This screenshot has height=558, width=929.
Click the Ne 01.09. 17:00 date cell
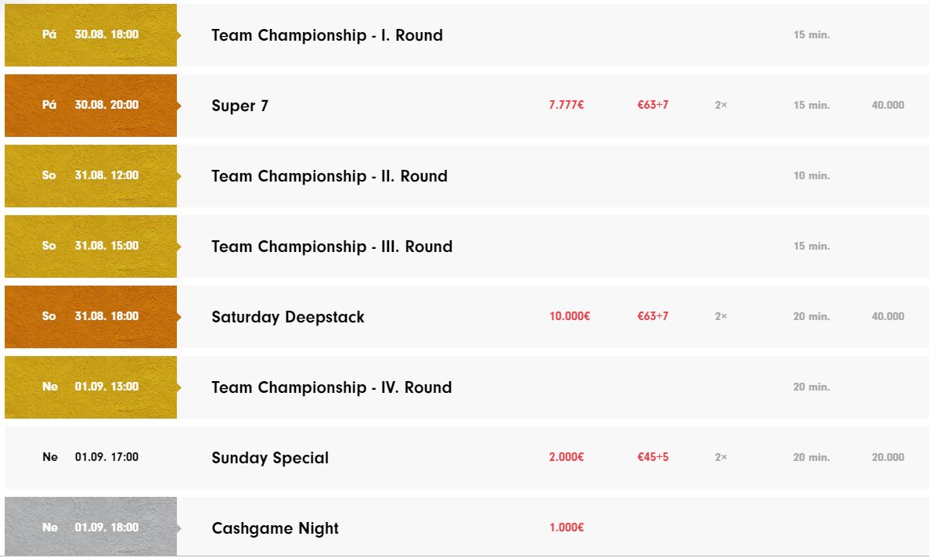tap(91, 457)
